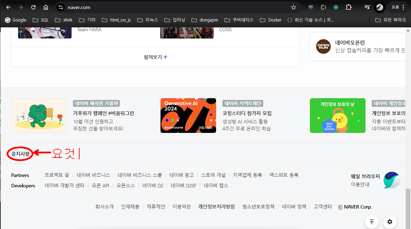This screenshot has height=229, width=411.
Task: Open the 네이버 광고 link
Action: [181, 175]
